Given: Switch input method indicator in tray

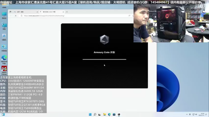Looking at the screenshot, I should (190, 114).
